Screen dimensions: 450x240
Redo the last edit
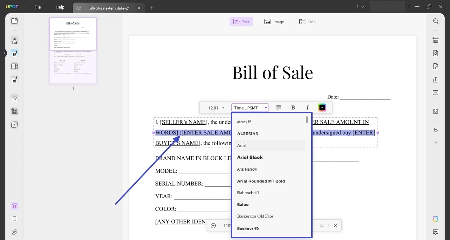click(x=435, y=143)
